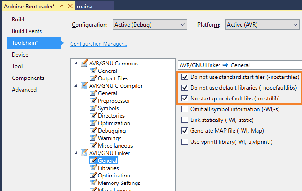Image resolution: width=302 pixels, height=191 pixels.
Task: Uncheck Do not use standard start files
Action: [x=185, y=77]
